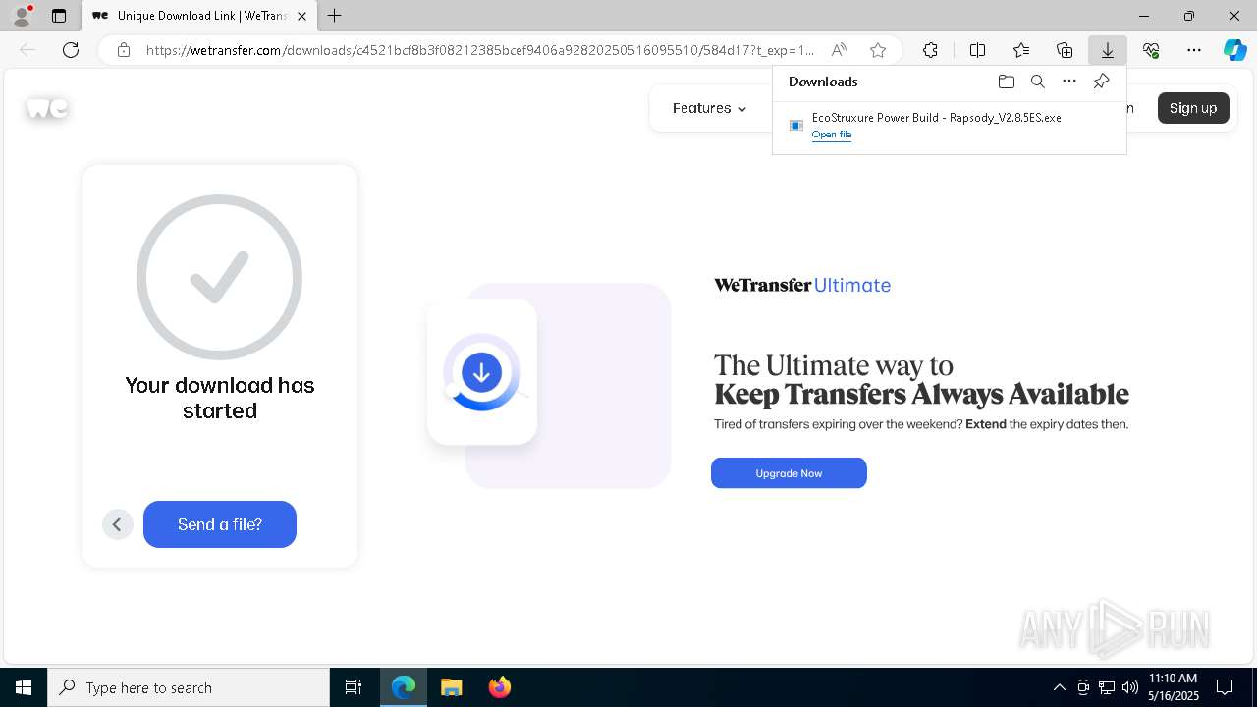Screen dimensions: 1257x707
Task: Open more options in Downloads panel
Action: coord(1069,82)
